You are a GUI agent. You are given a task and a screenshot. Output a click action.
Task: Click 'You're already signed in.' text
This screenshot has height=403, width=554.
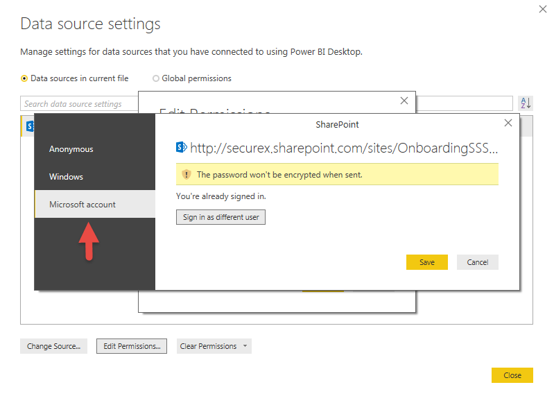[x=220, y=196]
